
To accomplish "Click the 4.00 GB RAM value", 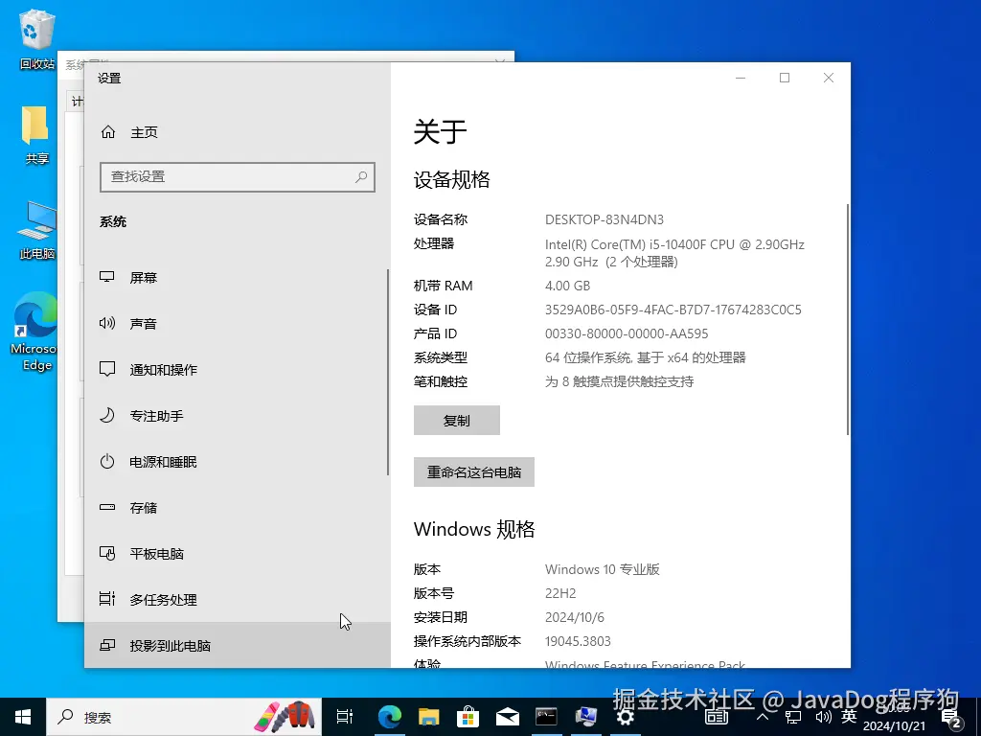I will pyautogui.click(x=567, y=286).
